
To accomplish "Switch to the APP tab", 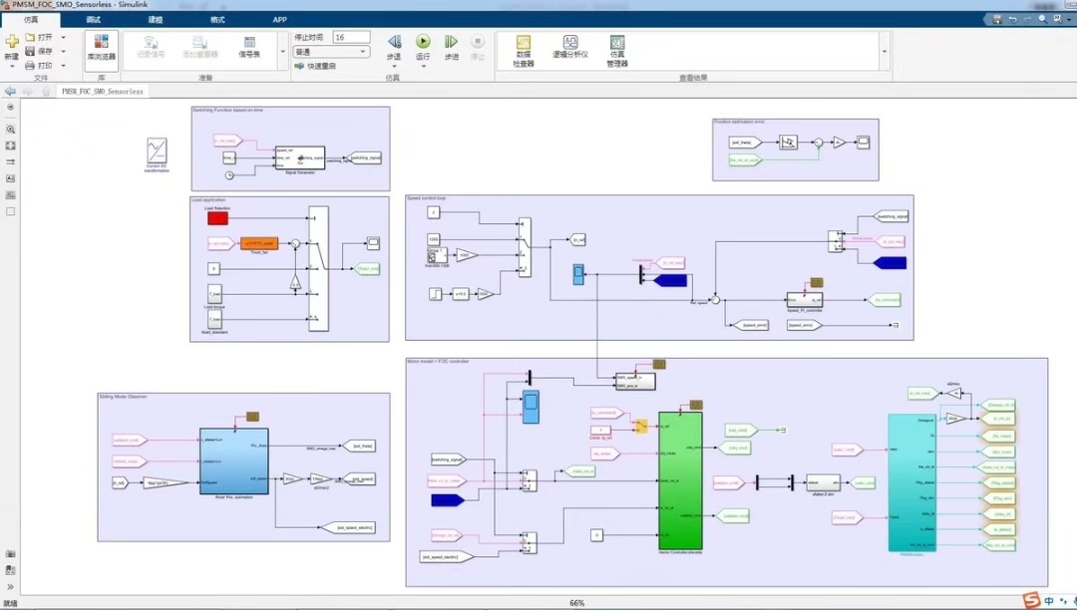I will [x=279, y=20].
